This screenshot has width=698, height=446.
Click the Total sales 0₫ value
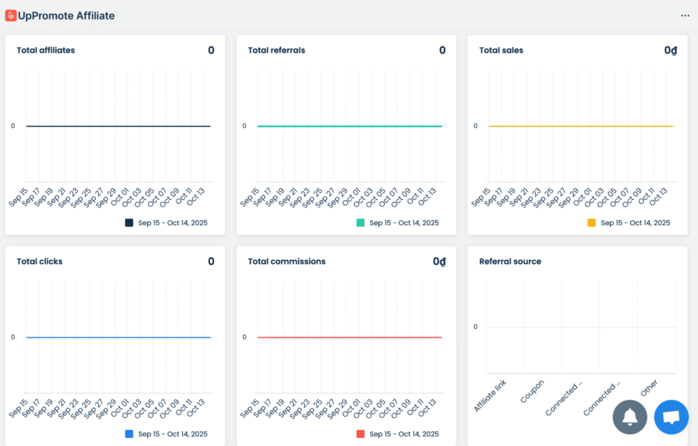pos(670,50)
